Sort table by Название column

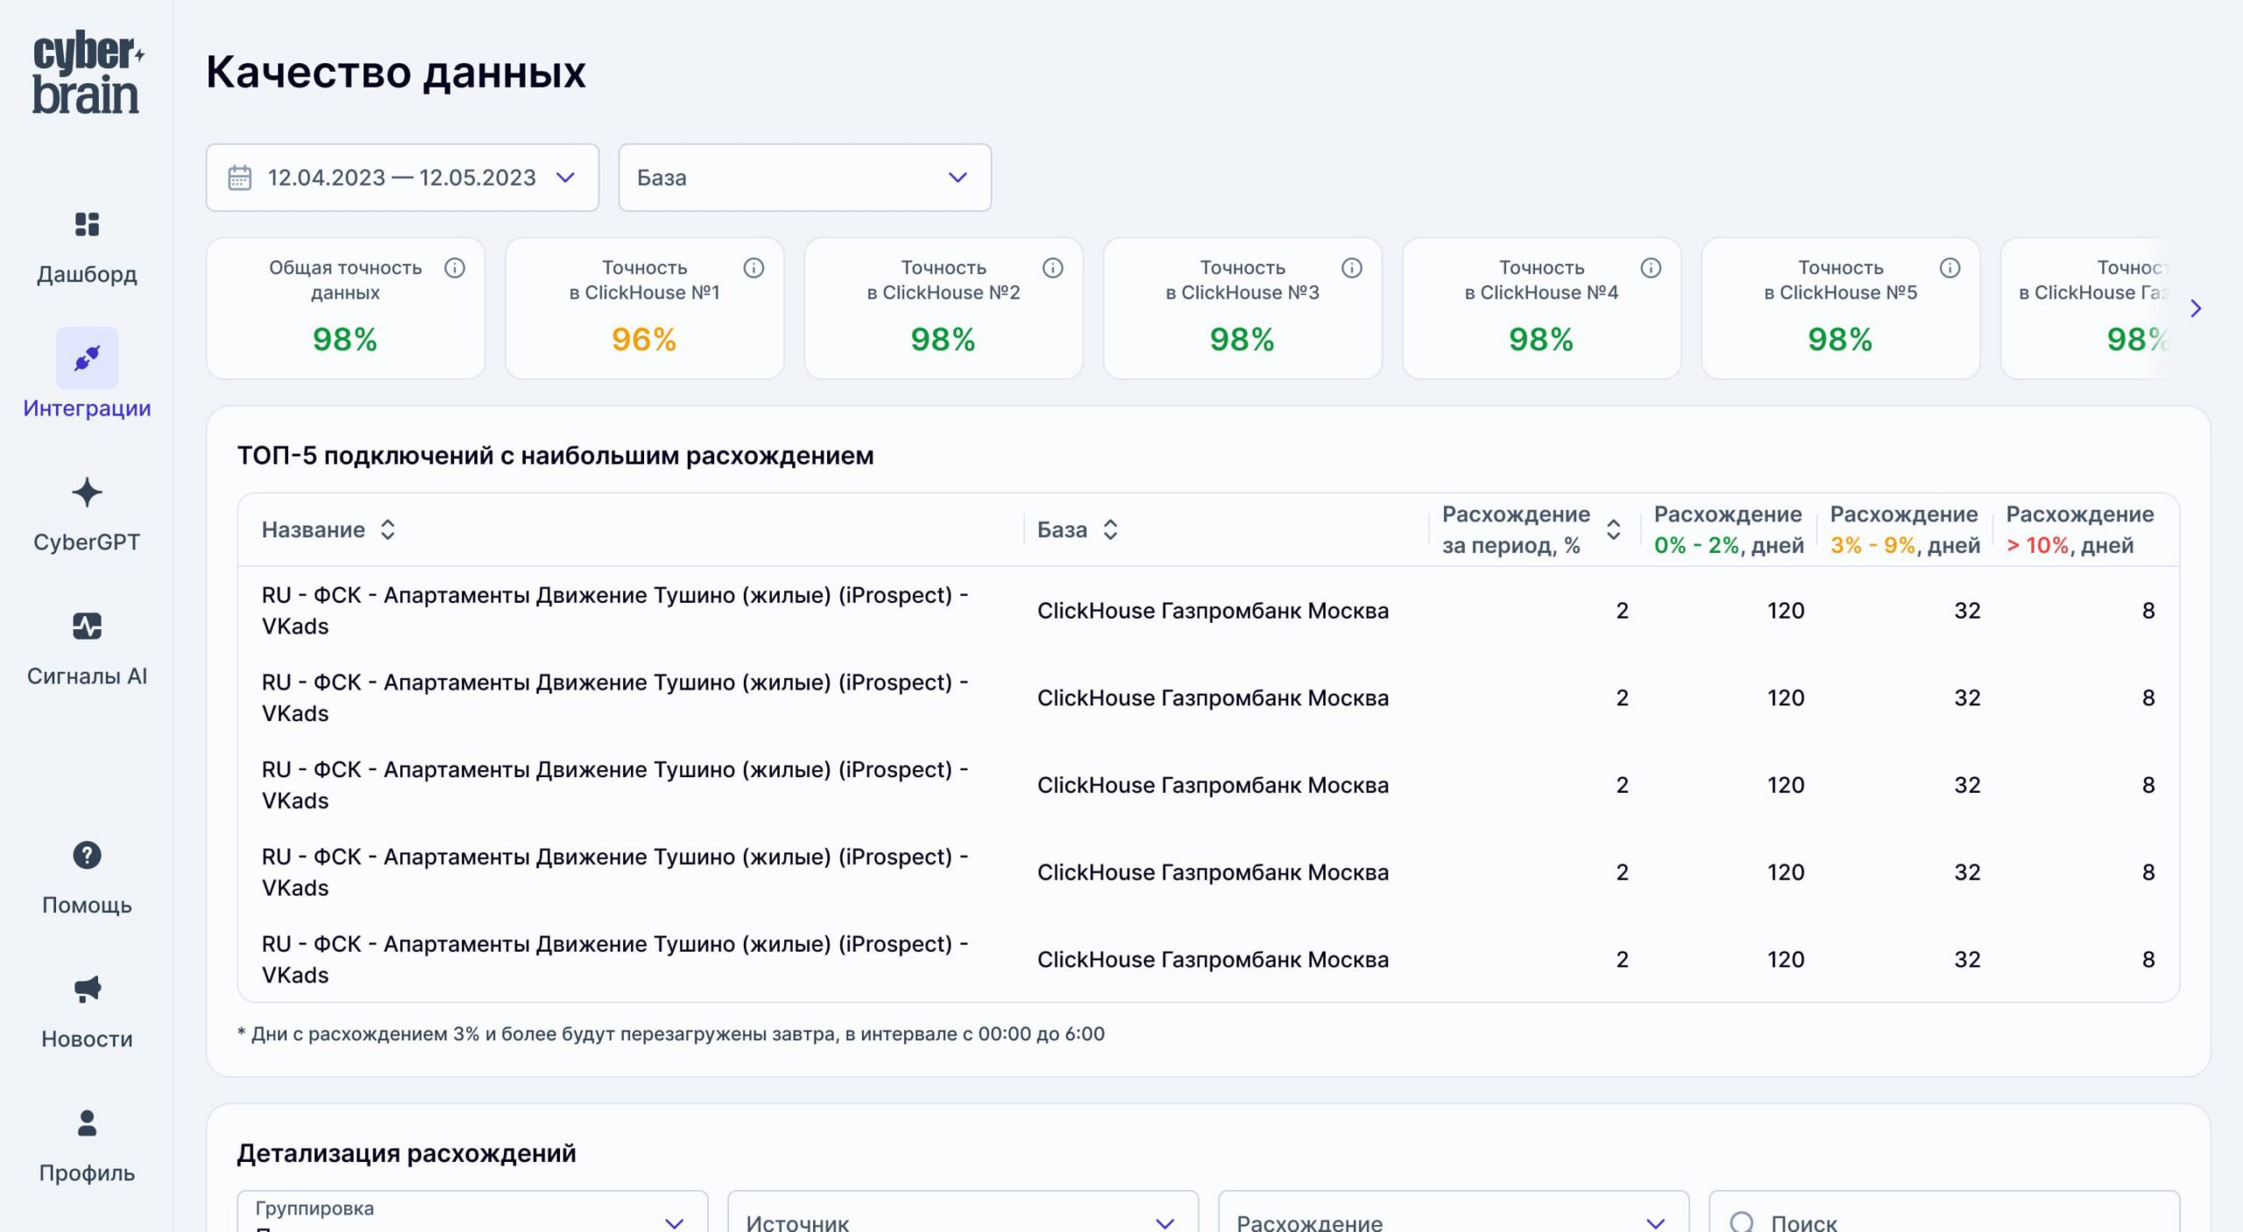pos(387,529)
